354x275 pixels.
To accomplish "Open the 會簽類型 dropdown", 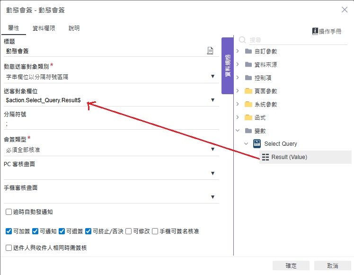I will [212, 150].
